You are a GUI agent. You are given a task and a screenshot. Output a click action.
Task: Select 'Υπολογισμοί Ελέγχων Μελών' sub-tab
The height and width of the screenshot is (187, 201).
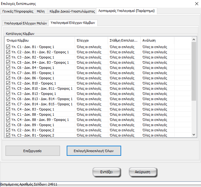tap(25, 23)
